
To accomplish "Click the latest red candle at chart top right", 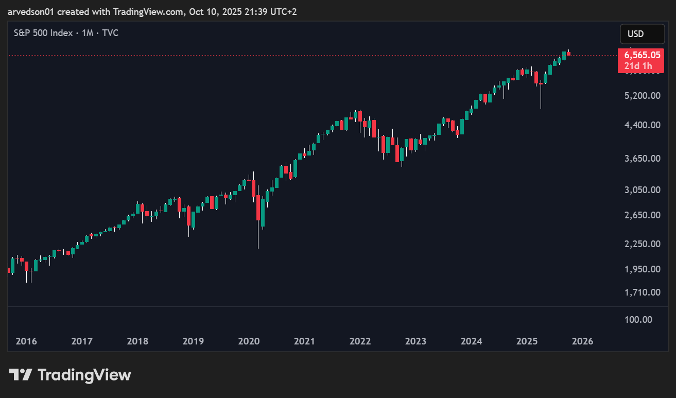I will (x=568, y=53).
